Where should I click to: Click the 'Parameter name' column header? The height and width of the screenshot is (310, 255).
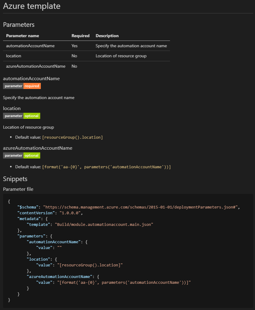click(x=23, y=36)
